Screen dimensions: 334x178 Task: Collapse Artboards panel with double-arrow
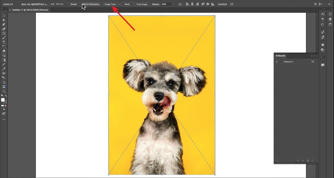tap(312, 56)
